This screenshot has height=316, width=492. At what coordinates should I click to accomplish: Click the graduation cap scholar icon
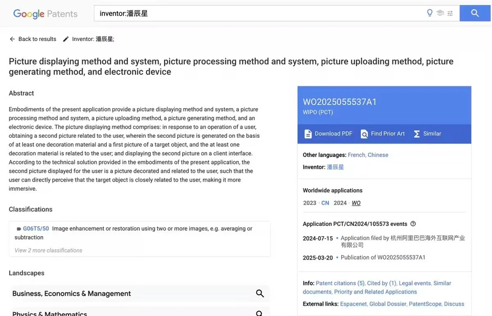(440, 13)
